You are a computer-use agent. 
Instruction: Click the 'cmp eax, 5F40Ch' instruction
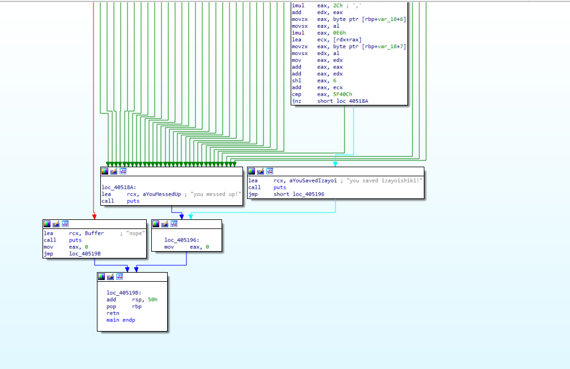point(322,95)
